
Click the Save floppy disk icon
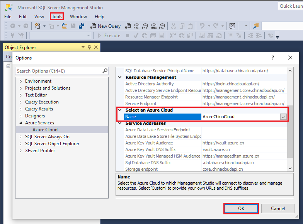[73, 26]
